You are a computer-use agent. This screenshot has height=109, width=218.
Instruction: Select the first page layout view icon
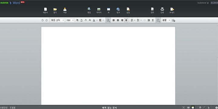[x=188, y=107]
